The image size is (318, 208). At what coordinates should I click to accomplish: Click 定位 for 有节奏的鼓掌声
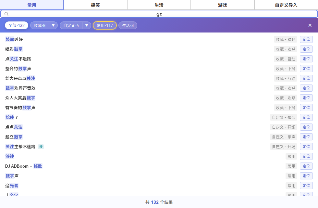[306, 108]
